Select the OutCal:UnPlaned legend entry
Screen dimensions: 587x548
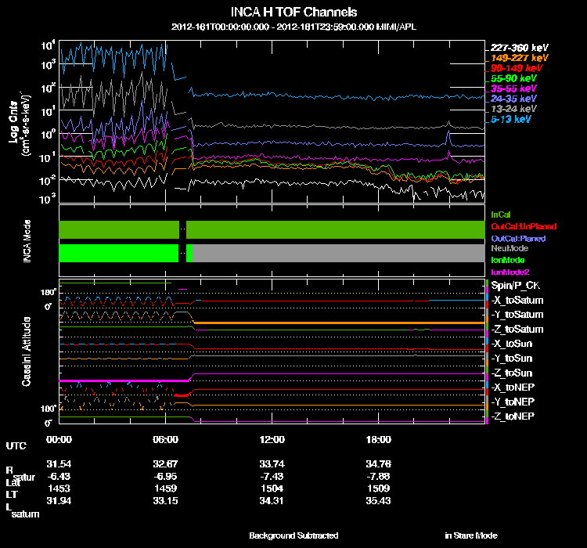pos(524,226)
